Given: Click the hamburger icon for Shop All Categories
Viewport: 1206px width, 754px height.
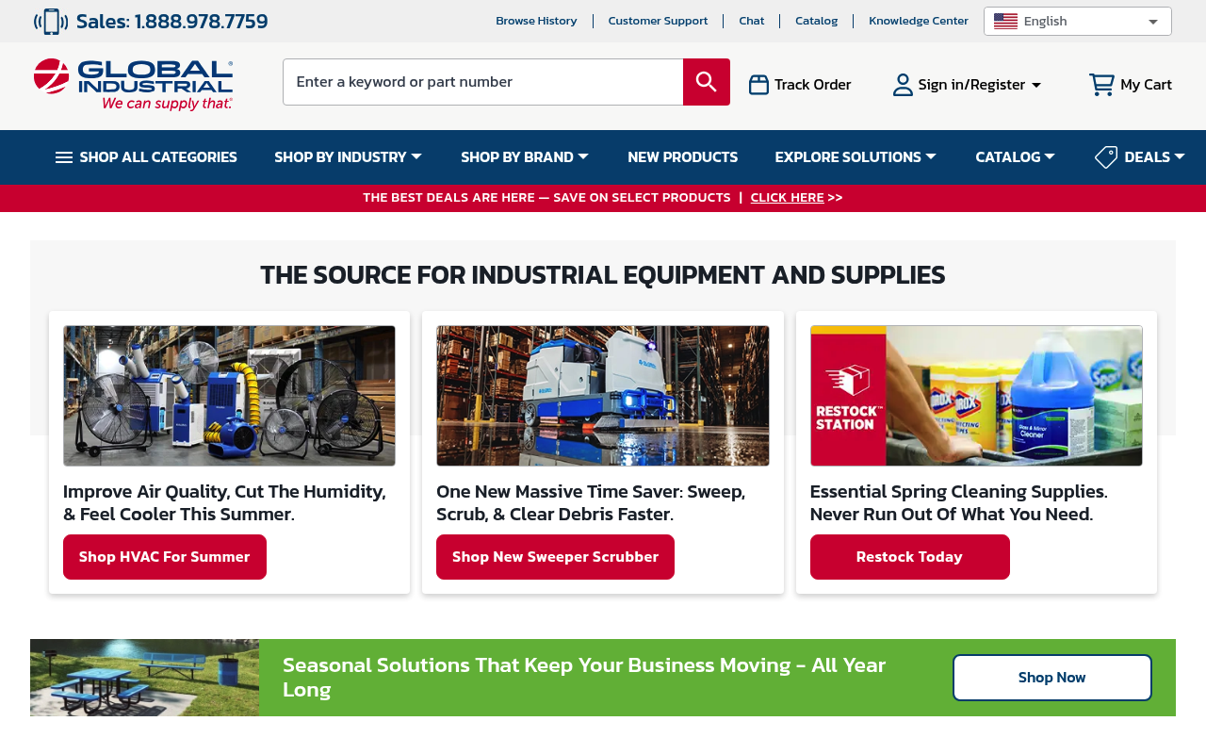Looking at the screenshot, I should 64,157.
